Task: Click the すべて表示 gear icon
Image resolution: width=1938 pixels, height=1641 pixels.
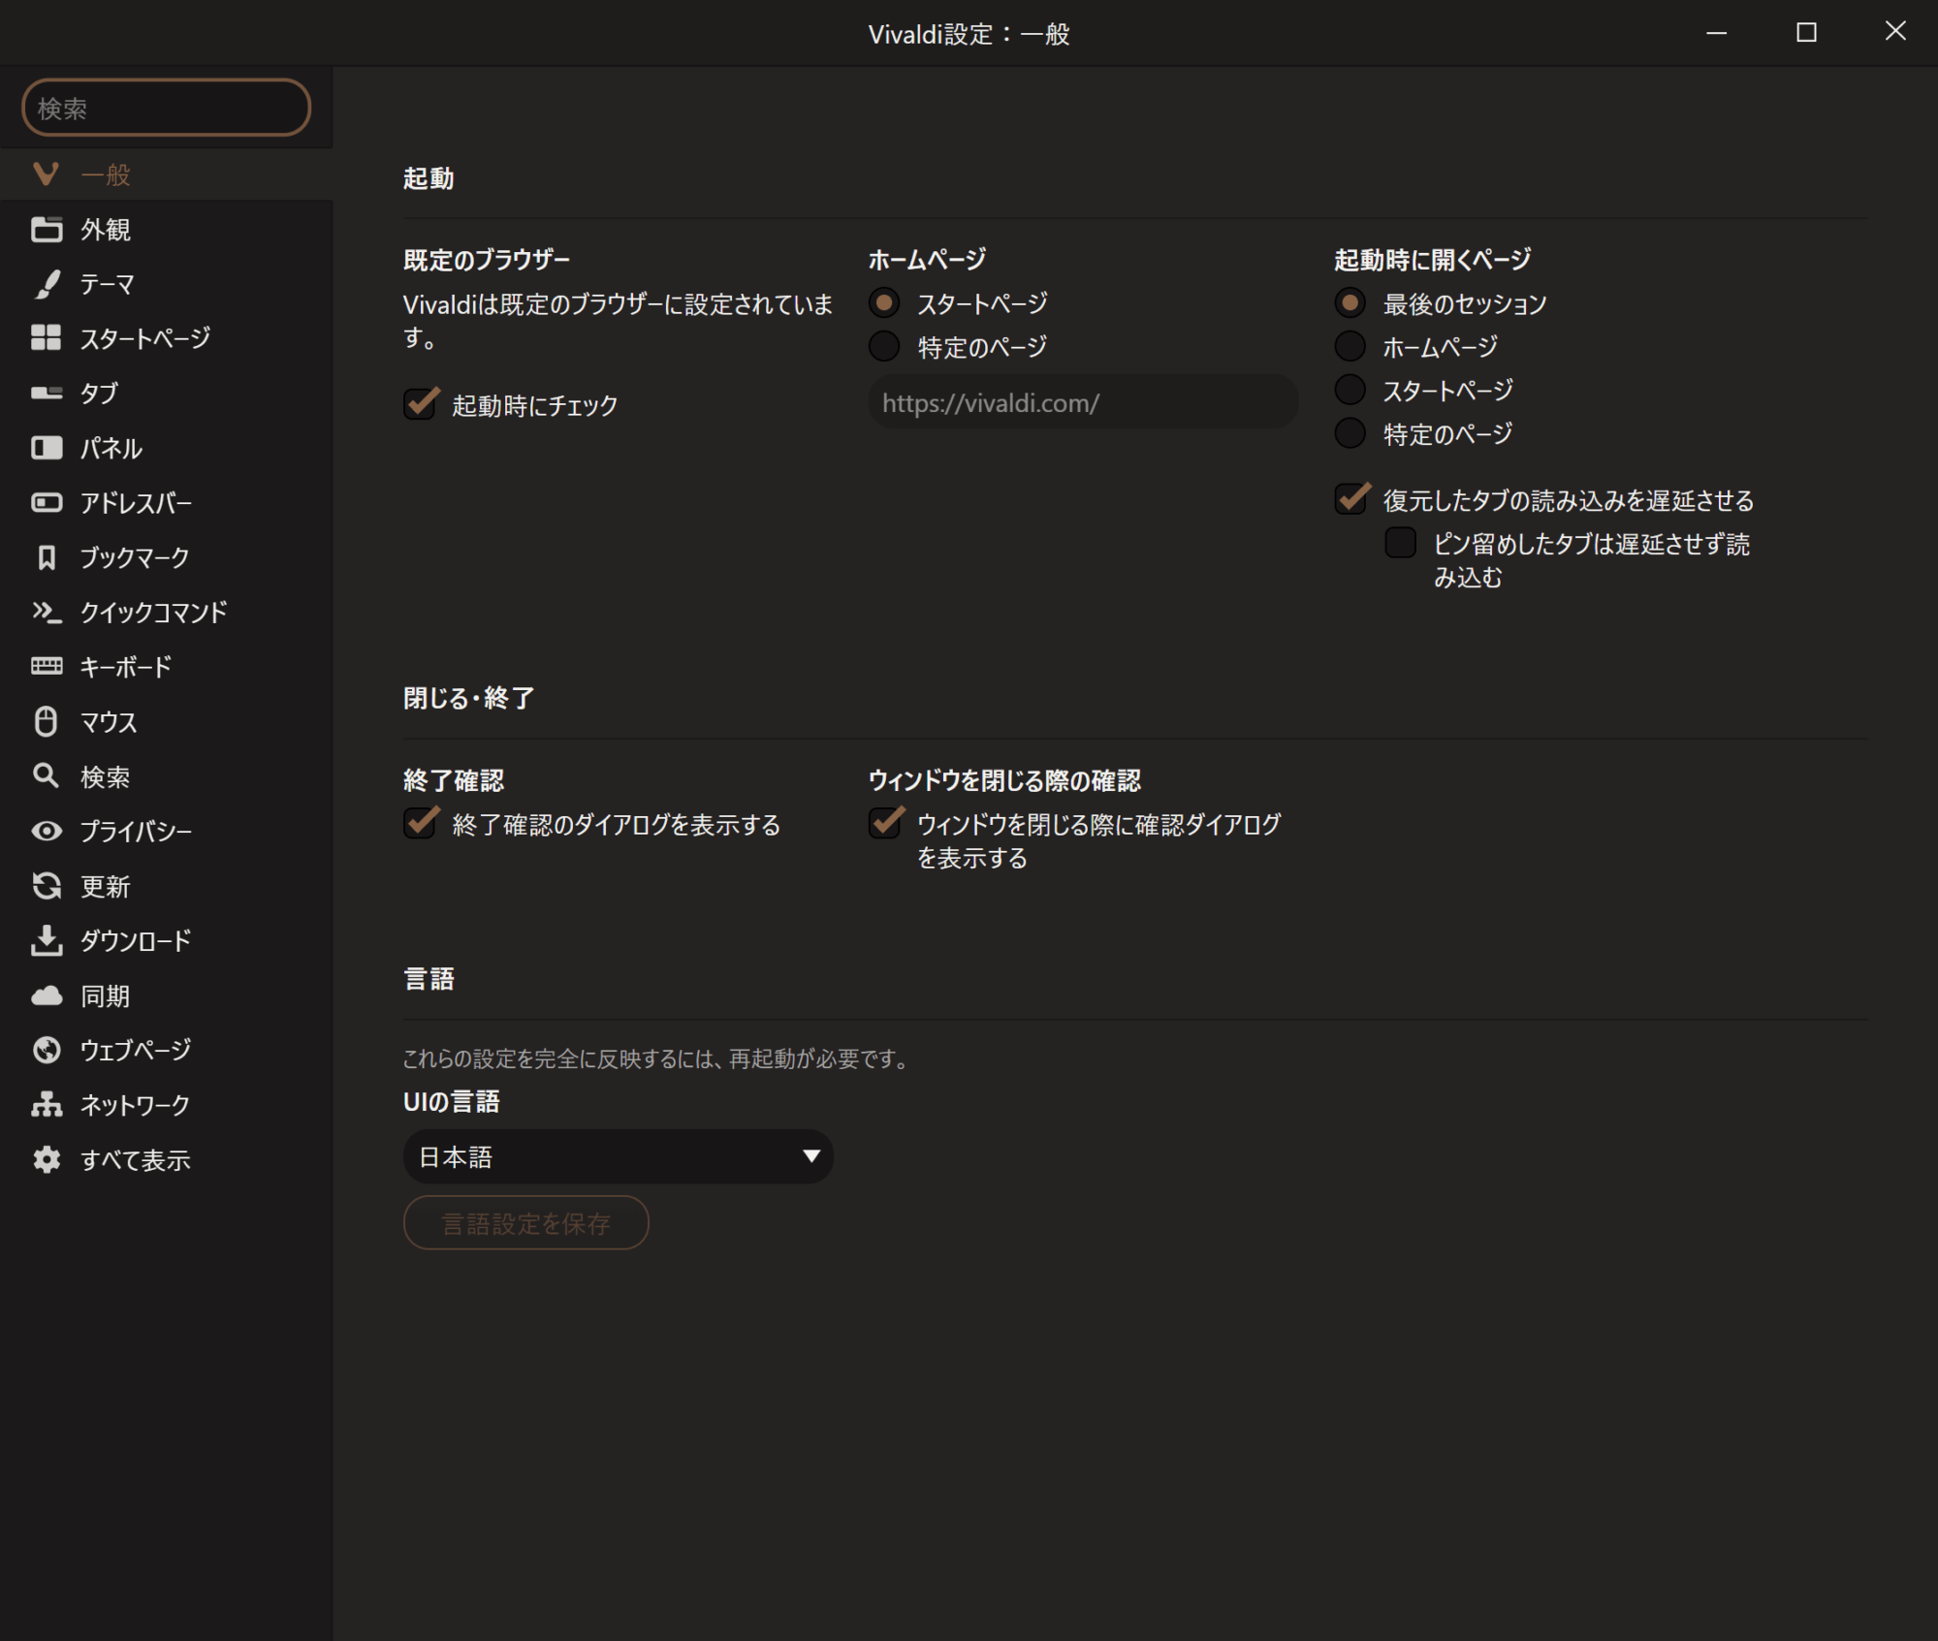Action: 46,1159
